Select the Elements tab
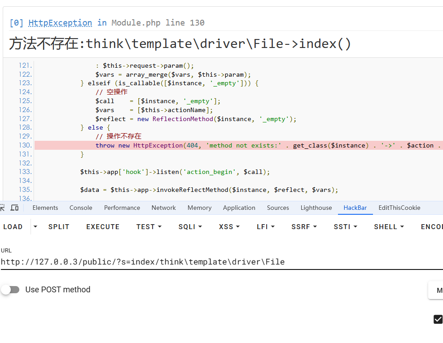This screenshot has width=443, height=343. coord(45,208)
